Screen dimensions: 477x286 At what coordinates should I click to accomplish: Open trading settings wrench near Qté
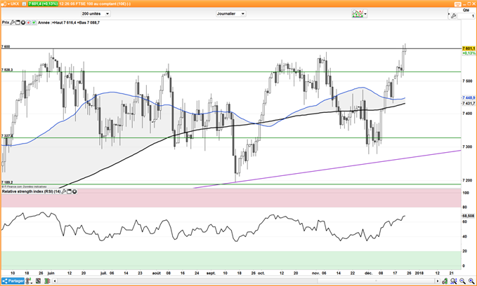(x=453, y=16)
